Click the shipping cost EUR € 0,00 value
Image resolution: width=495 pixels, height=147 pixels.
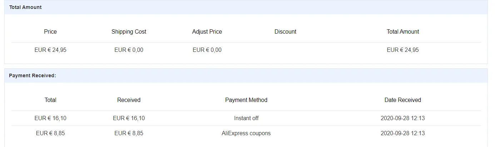[129, 50]
